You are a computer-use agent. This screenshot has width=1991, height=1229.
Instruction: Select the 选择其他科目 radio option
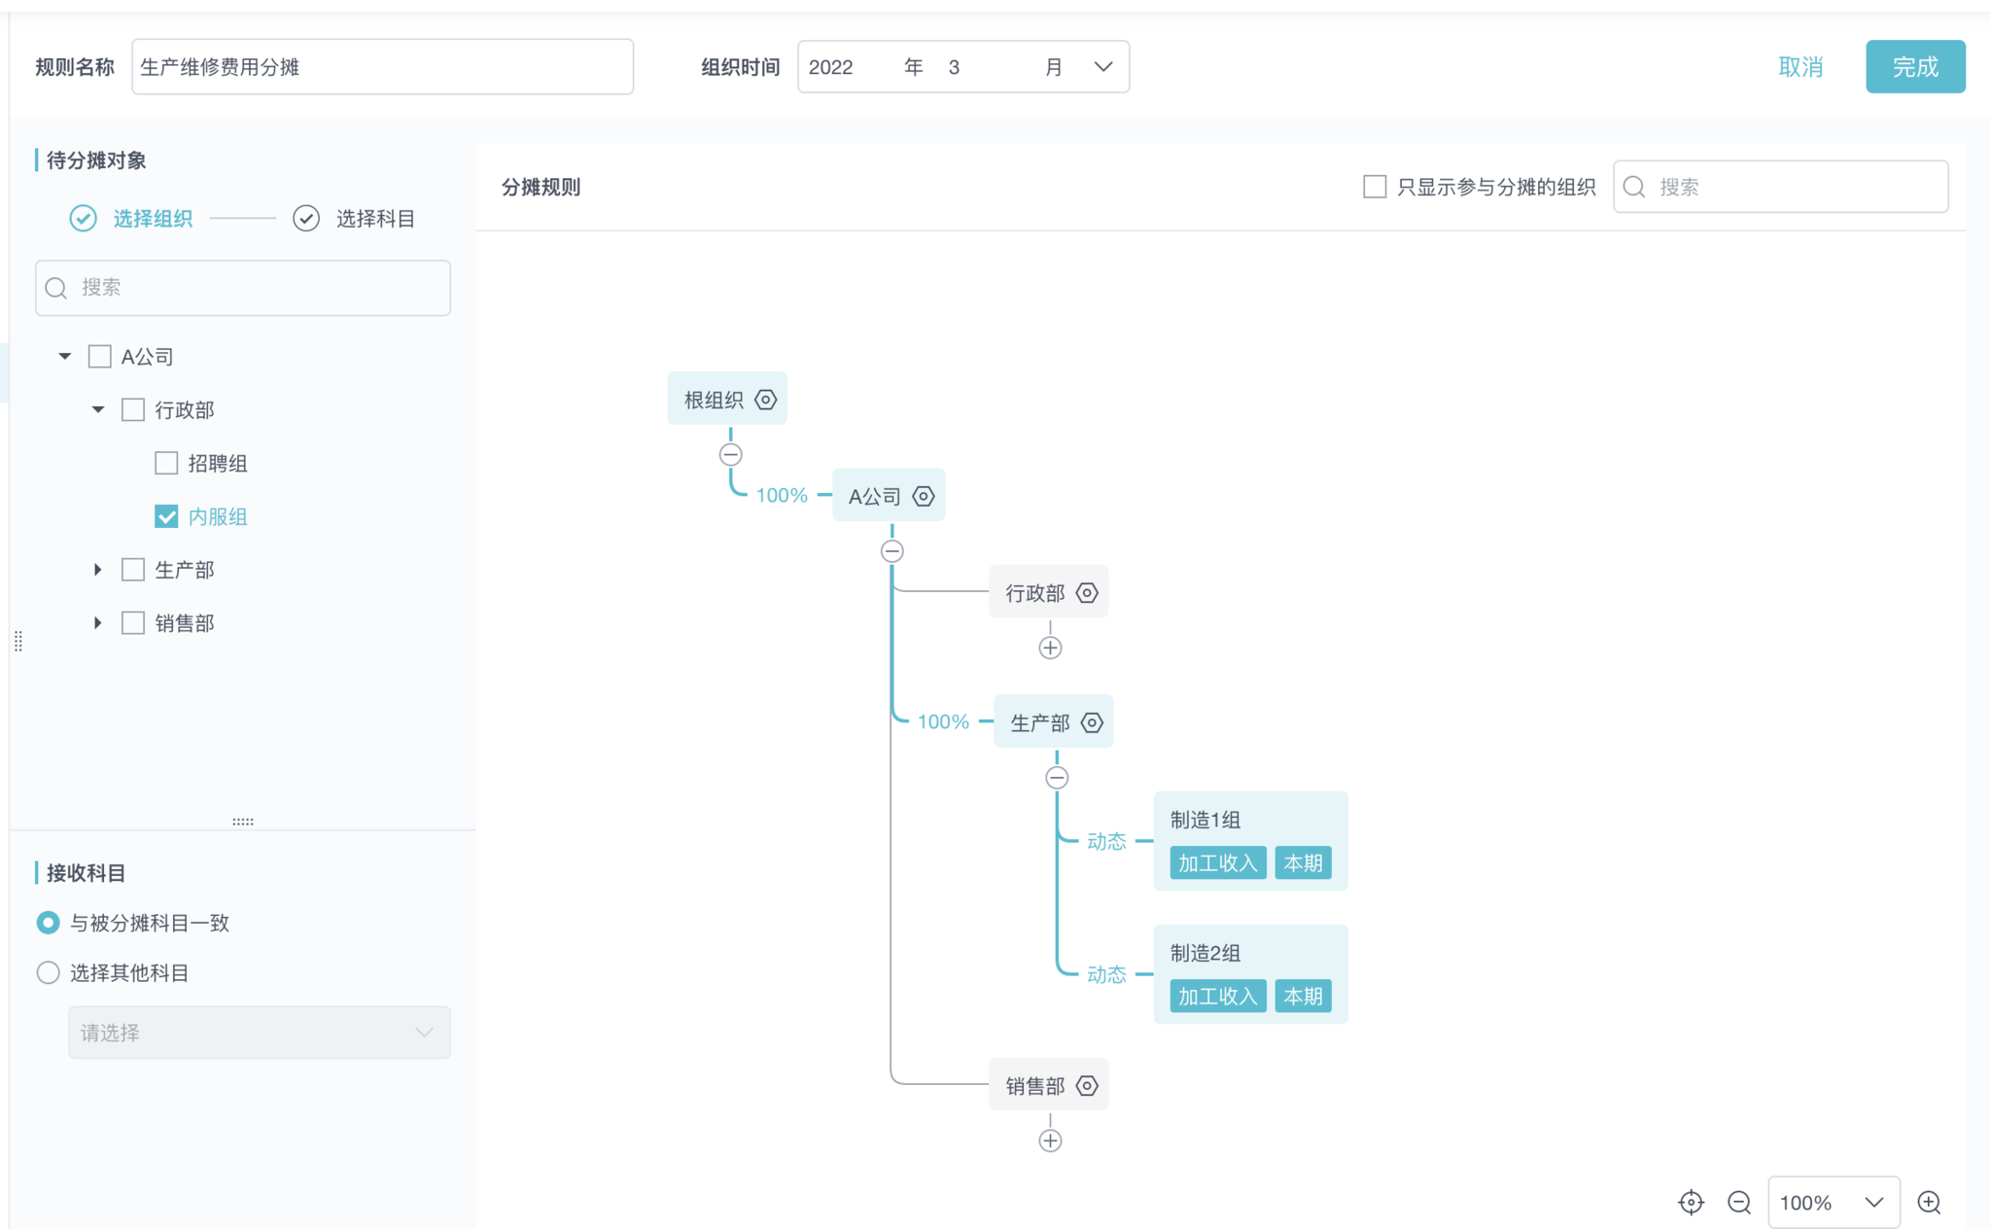tap(48, 972)
